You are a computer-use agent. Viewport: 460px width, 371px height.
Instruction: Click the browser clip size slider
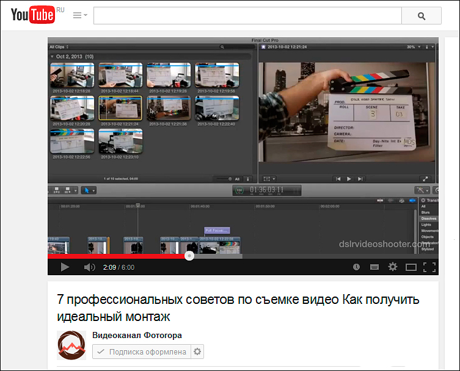pyautogui.click(x=224, y=179)
